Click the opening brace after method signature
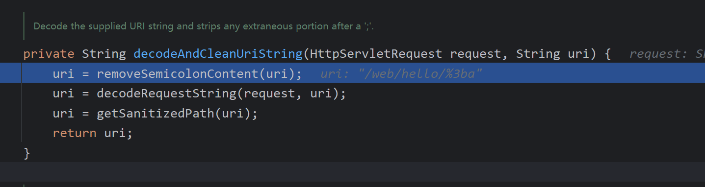This screenshot has width=705, height=187. point(607,54)
